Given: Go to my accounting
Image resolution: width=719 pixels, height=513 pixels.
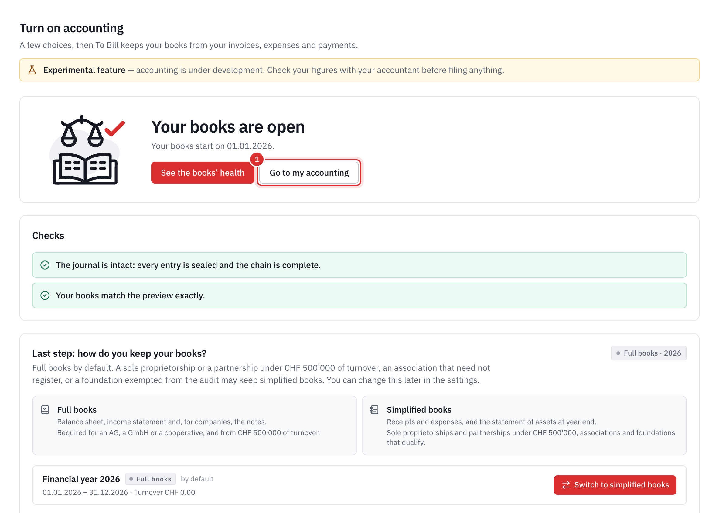Looking at the screenshot, I should [x=309, y=173].
